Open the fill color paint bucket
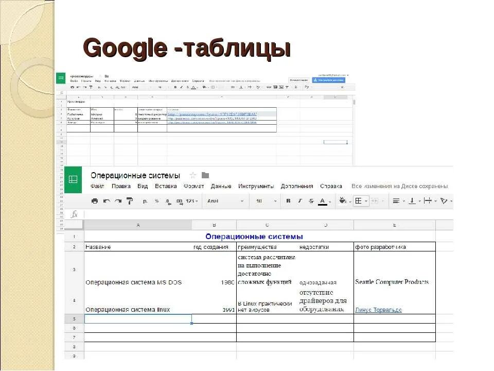 tap(344, 200)
